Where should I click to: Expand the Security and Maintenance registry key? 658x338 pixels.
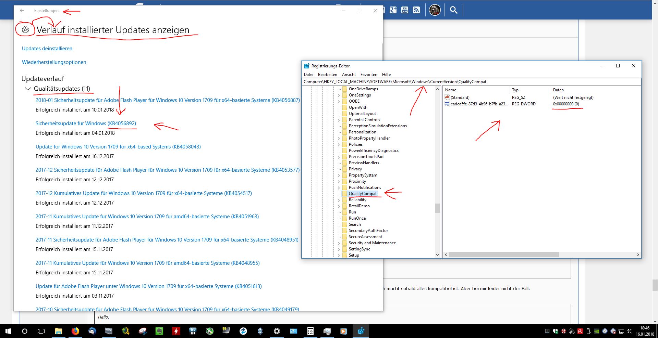pos(339,243)
